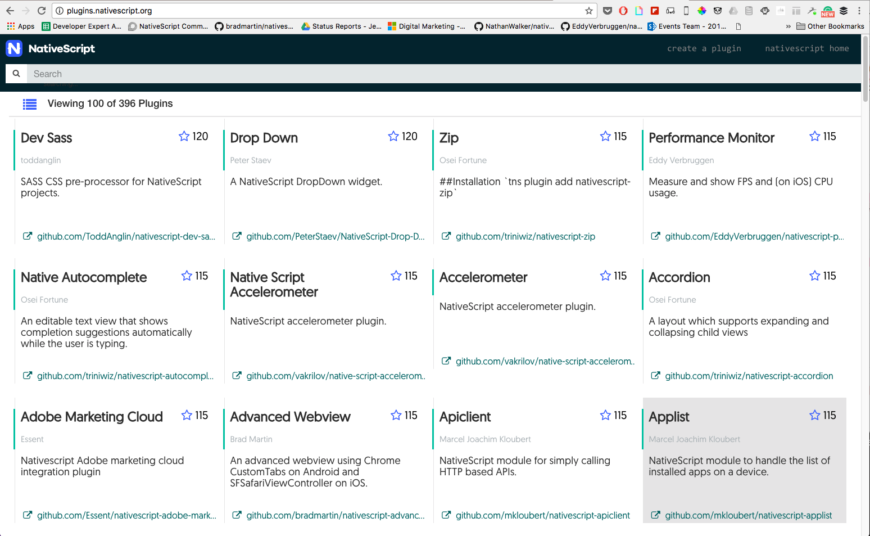The image size is (870, 536).
Task: Click the star on Drop Down card
Action: (393, 136)
